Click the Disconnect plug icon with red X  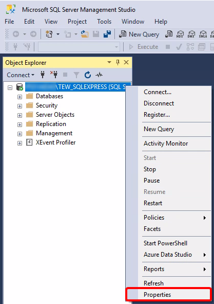click(x=54, y=75)
